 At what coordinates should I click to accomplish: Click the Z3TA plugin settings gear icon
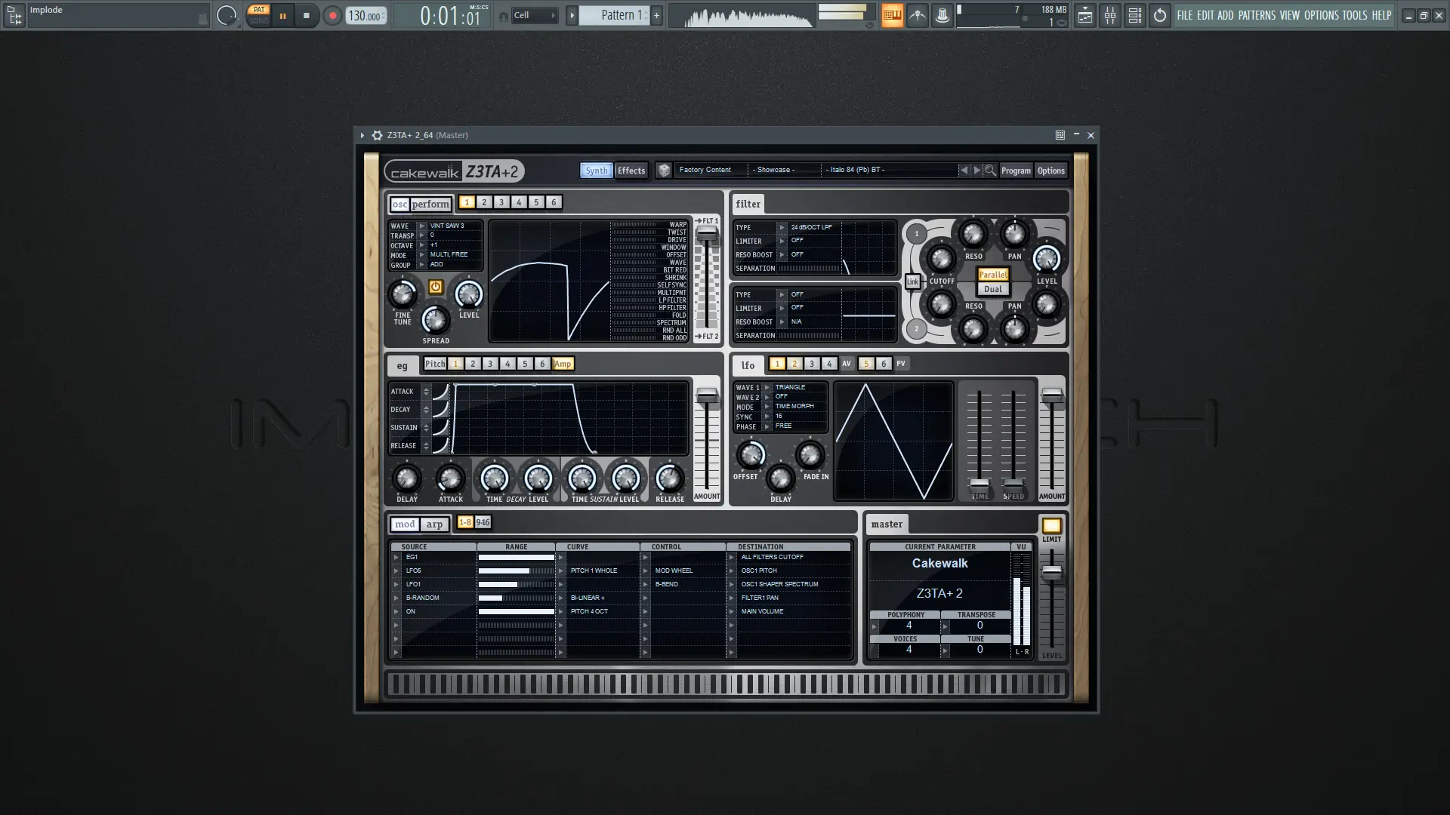pos(377,135)
